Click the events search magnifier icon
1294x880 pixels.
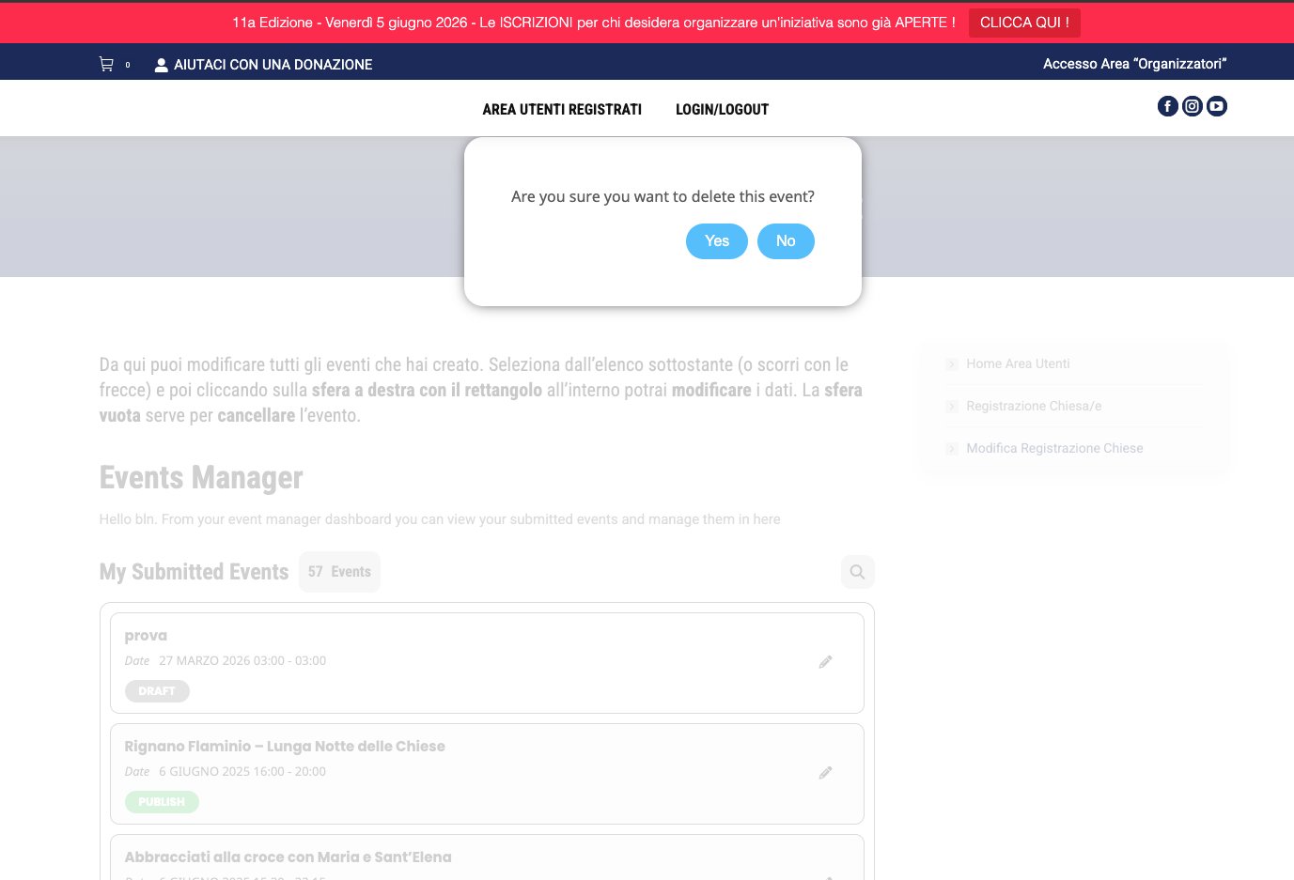point(857,572)
